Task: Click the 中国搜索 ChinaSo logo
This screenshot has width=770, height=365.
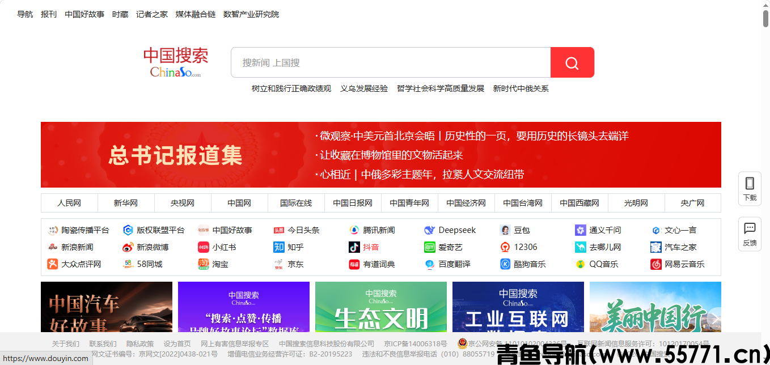Action: (x=176, y=62)
